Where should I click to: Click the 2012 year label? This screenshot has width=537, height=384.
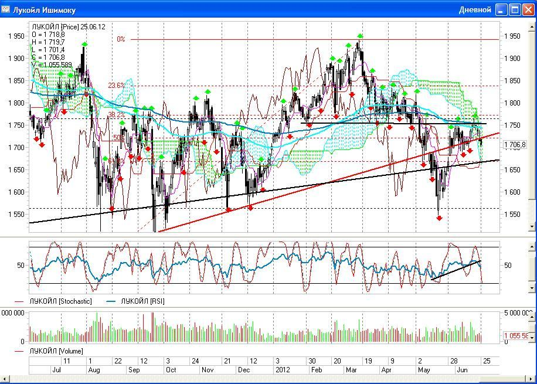tap(283, 370)
